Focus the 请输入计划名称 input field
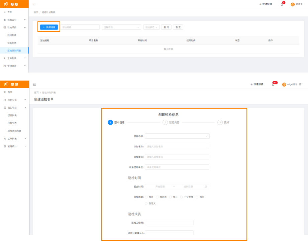The height and width of the screenshot is (241, 308). (x=177, y=146)
